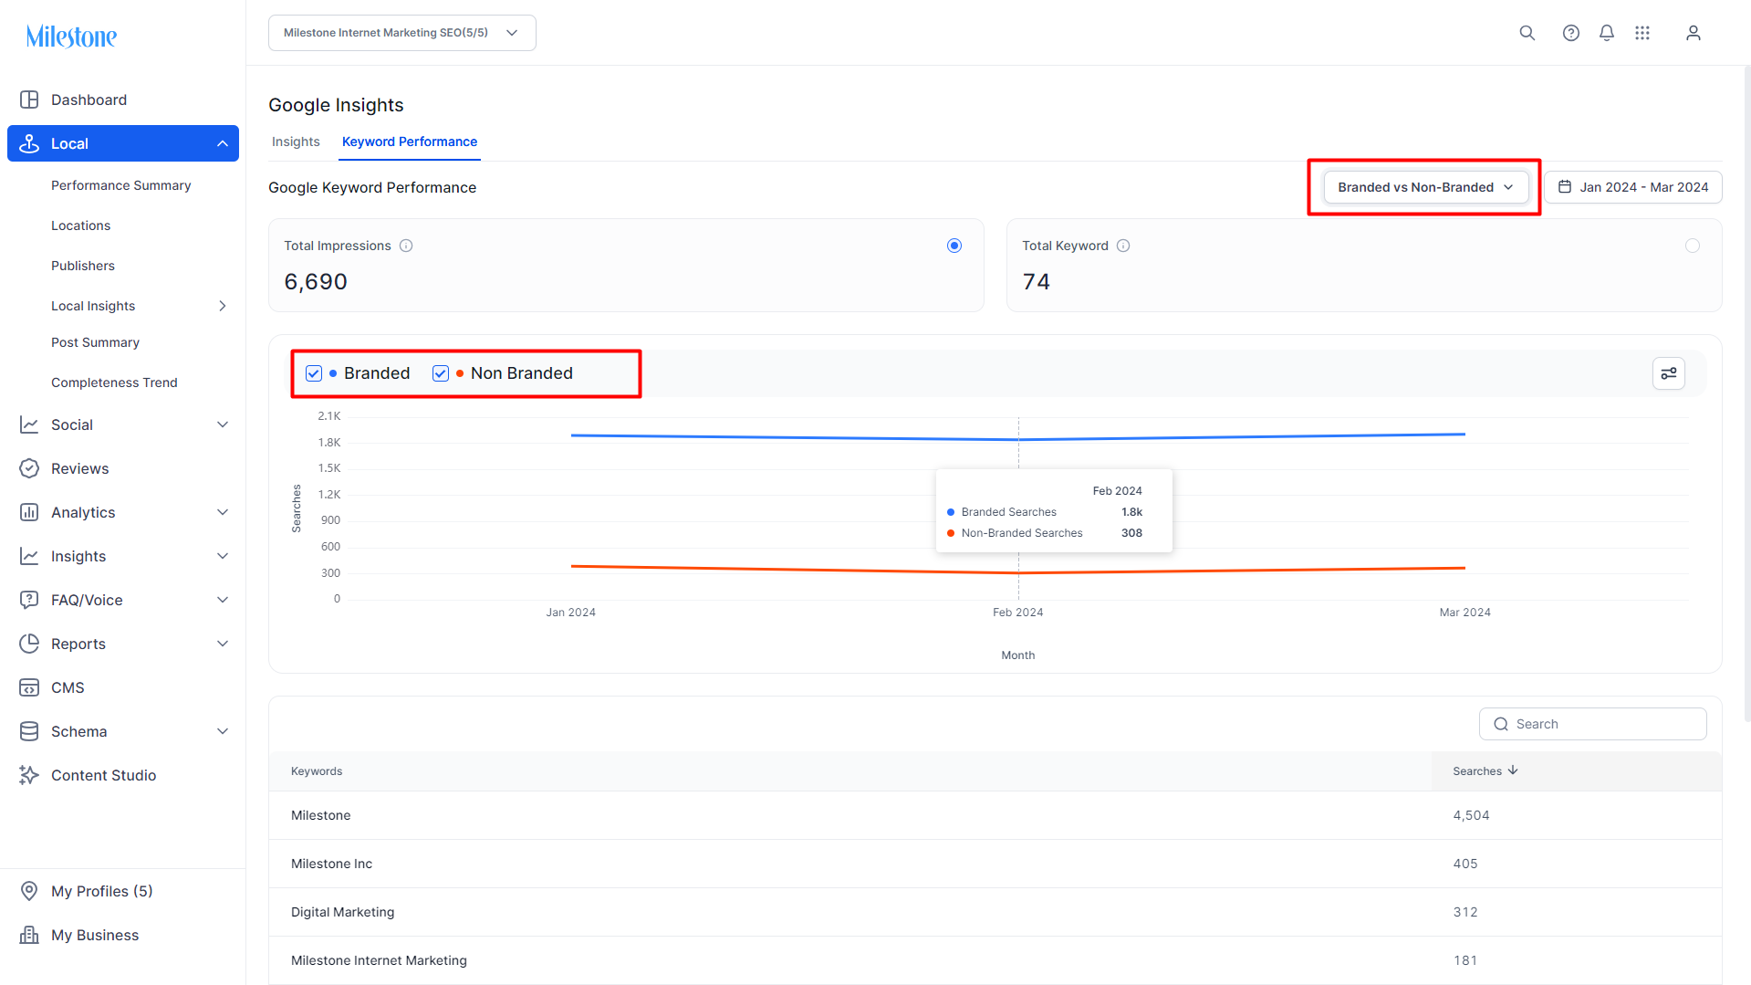The height and width of the screenshot is (985, 1751).
Task: Select the Total Impressions radio button
Action: (x=954, y=246)
